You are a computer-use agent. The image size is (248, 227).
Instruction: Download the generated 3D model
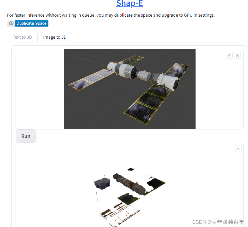pos(238,148)
